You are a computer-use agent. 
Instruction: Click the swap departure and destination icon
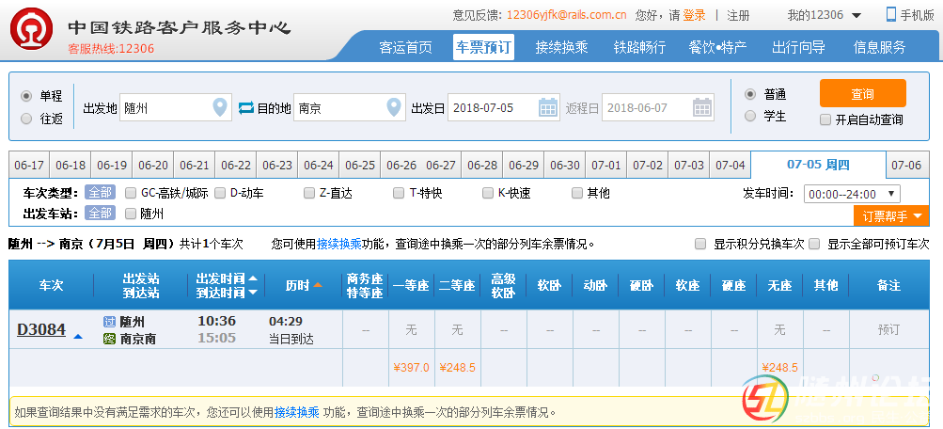pos(246,108)
